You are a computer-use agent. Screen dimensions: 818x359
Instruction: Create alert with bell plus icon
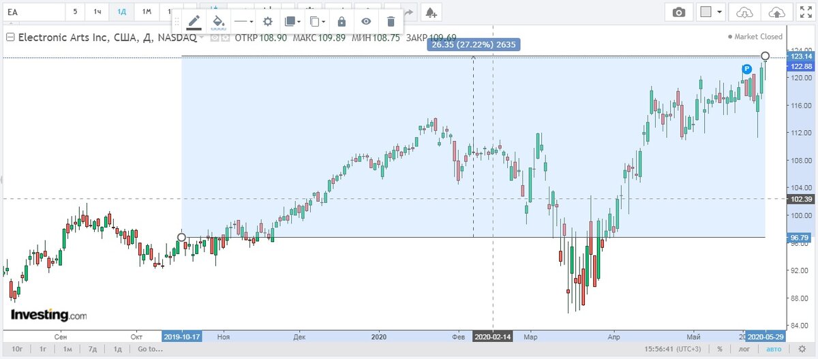pos(430,12)
